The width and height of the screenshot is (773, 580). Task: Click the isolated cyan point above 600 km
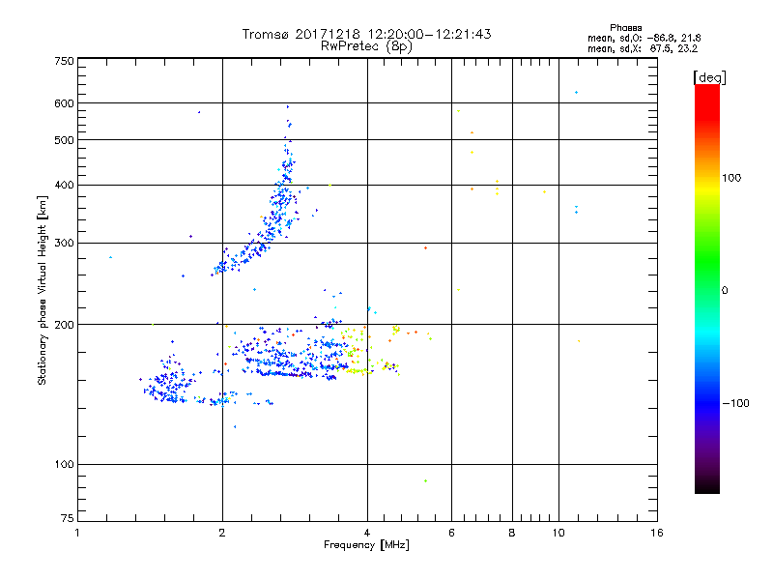pyautogui.click(x=576, y=92)
